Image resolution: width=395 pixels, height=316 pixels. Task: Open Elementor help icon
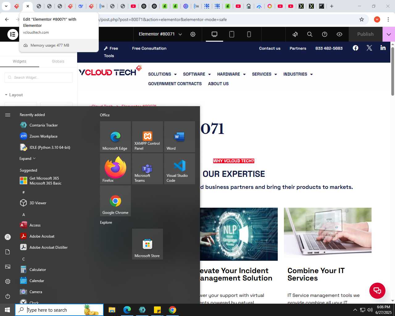(x=325, y=34)
